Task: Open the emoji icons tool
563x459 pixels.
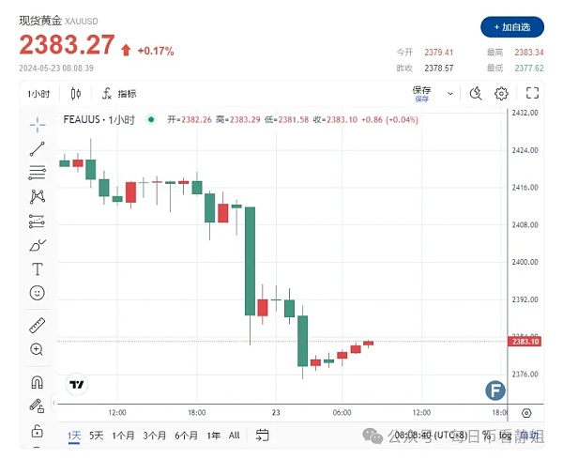Action: tap(38, 293)
